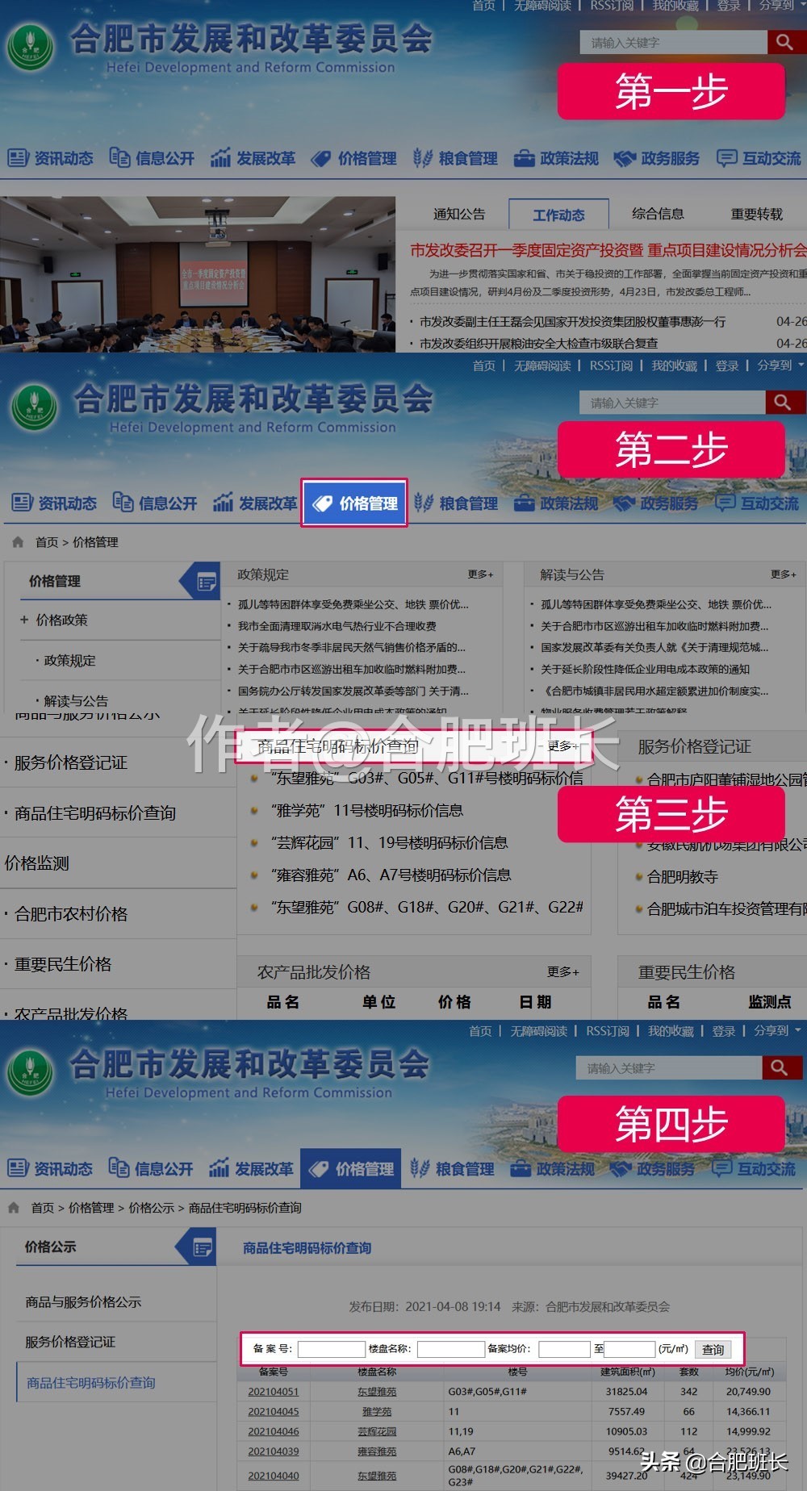Click 更多+ beside 农产品批发价格
The image size is (807, 1491).
(x=562, y=971)
